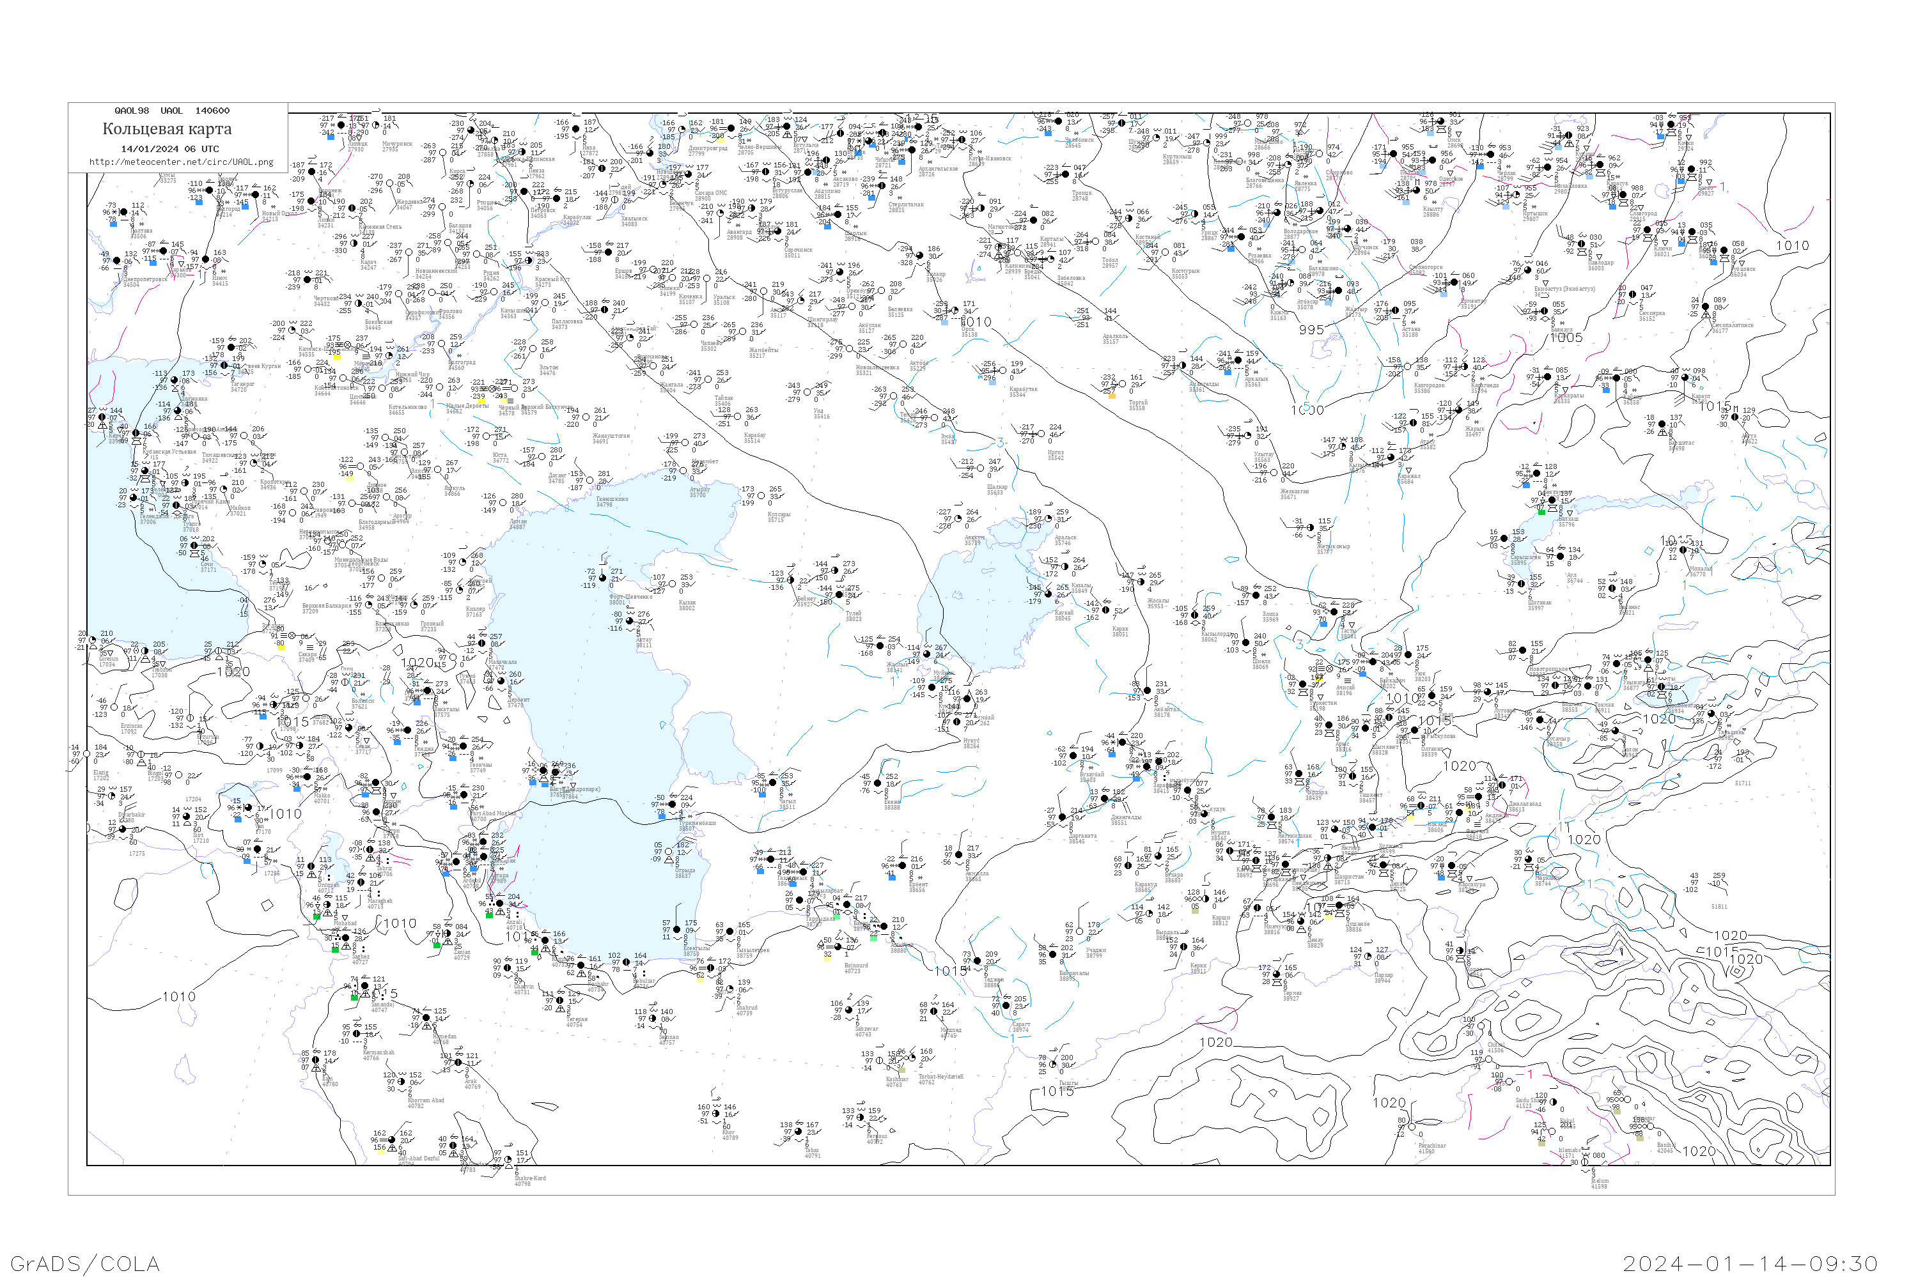Click the Балхаш station filled circle
Image resolution: width=1918 pixels, height=1278 pixels.
click(x=1552, y=500)
